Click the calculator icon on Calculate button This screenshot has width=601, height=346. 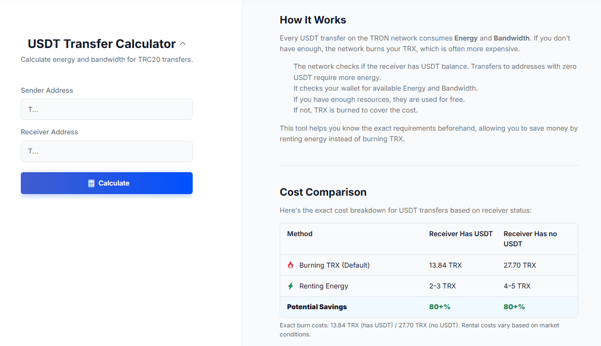pos(91,183)
